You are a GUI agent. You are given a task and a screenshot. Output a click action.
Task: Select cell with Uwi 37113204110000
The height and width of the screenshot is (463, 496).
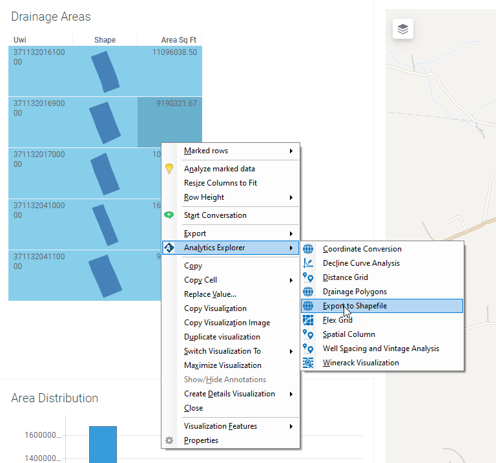tap(41, 275)
